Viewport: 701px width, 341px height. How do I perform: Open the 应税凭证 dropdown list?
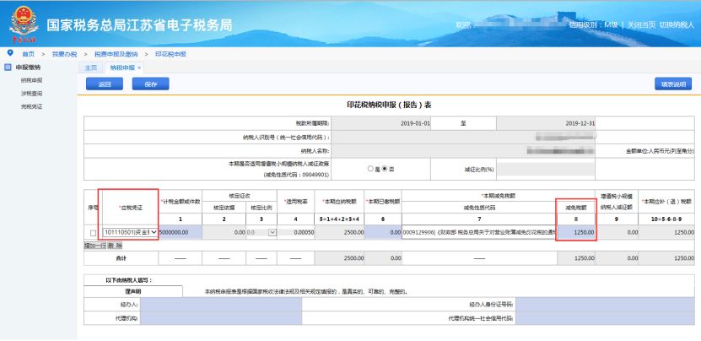(x=153, y=232)
